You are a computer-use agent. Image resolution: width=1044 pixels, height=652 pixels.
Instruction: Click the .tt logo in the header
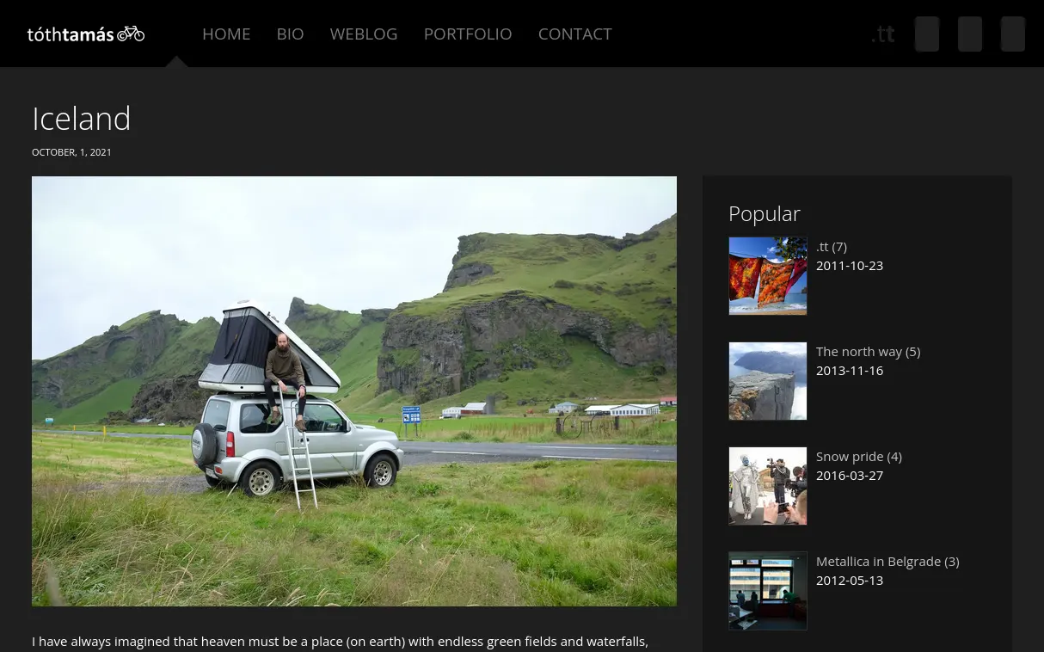pos(882,34)
